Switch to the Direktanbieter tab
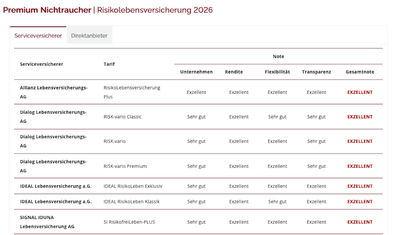Viewport: 397px width, 235px height. tap(89, 36)
